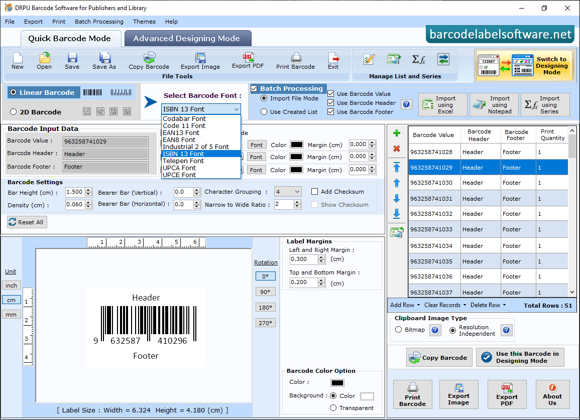580x420 pixels.
Task: Click Import using Excel button
Action: (x=443, y=105)
